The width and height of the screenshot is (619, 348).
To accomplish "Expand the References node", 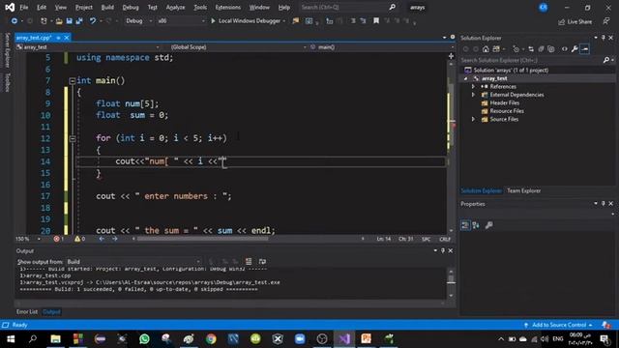I will tap(473, 86).
